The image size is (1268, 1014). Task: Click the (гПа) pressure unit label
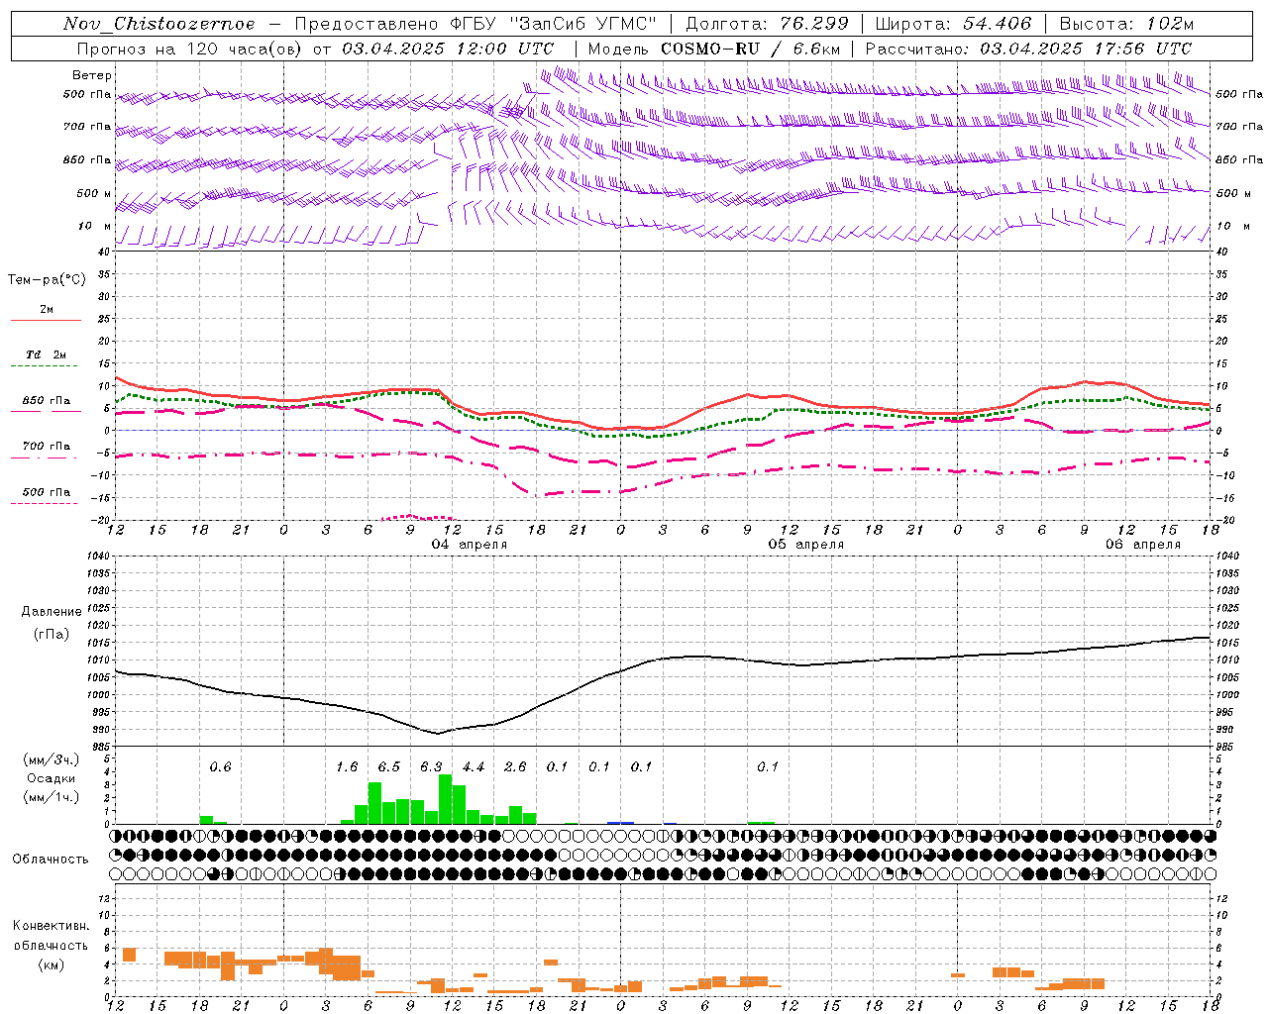pos(52,635)
